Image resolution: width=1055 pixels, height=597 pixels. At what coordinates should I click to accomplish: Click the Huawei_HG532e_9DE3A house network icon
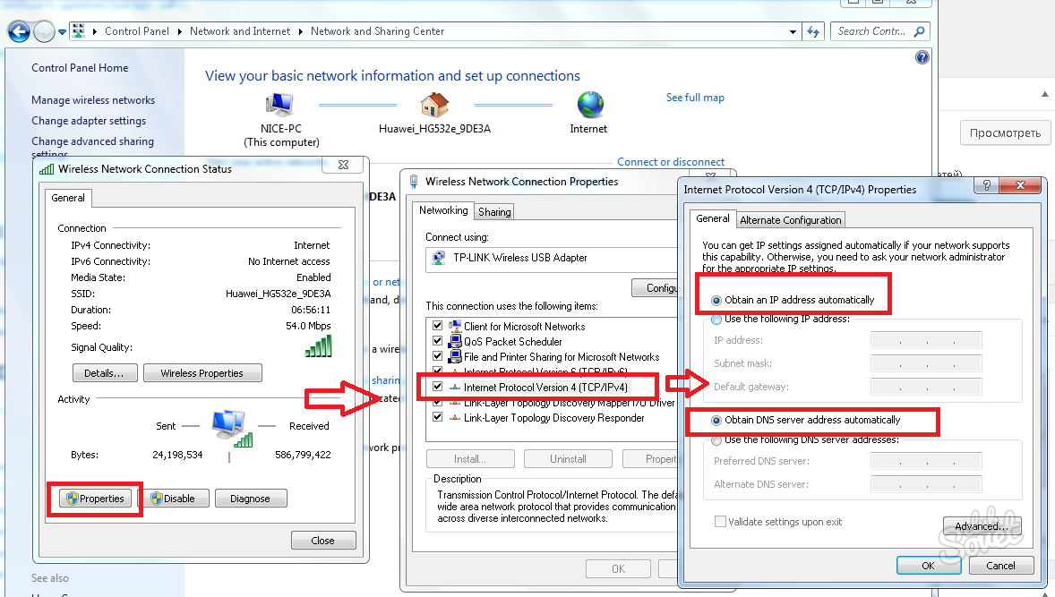pyautogui.click(x=434, y=105)
